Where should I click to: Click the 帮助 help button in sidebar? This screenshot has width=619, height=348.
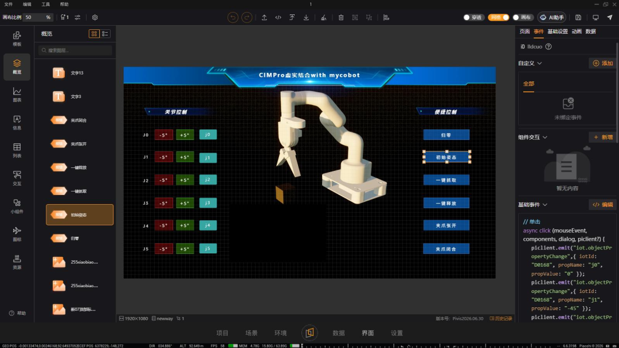coord(17,313)
